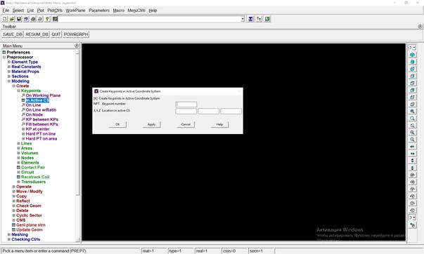The width and height of the screenshot is (424, 254).
Task: Click the RESUM_DB toolbar button
Action: [37, 34]
